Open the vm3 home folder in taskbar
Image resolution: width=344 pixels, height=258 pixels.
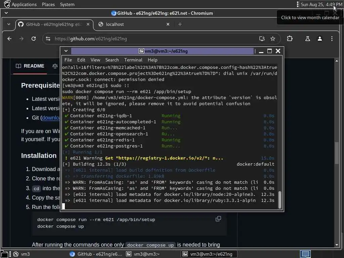click(21, 254)
